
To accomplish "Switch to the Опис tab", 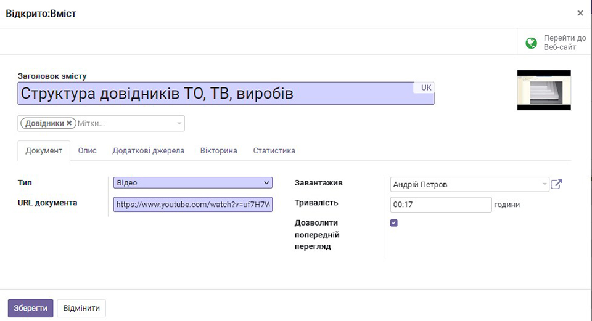I will pyautogui.click(x=87, y=150).
